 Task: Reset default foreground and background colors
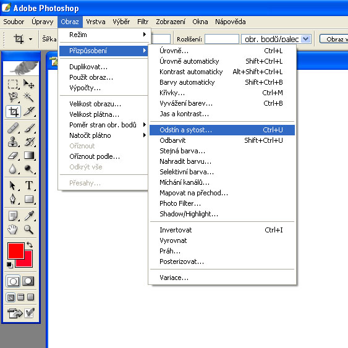[10, 265]
